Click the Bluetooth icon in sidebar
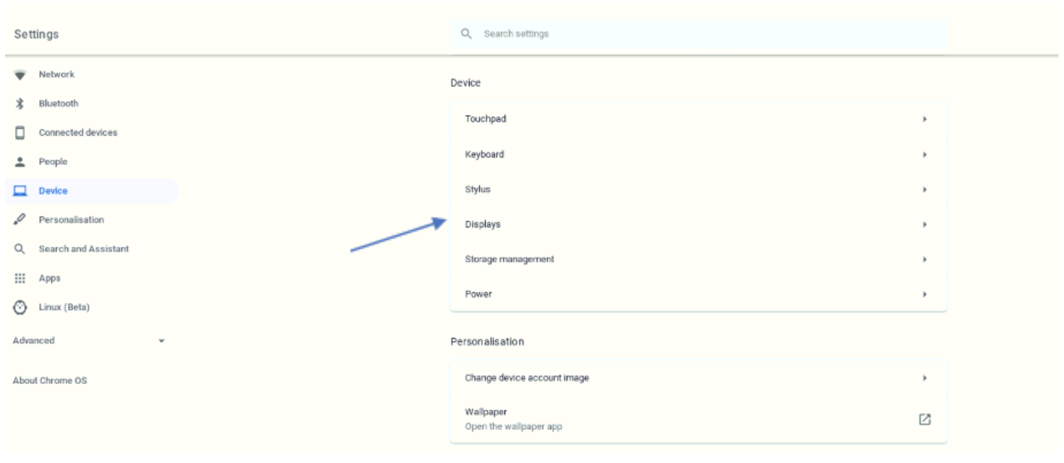This screenshot has height=463, width=1064. coord(20,104)
